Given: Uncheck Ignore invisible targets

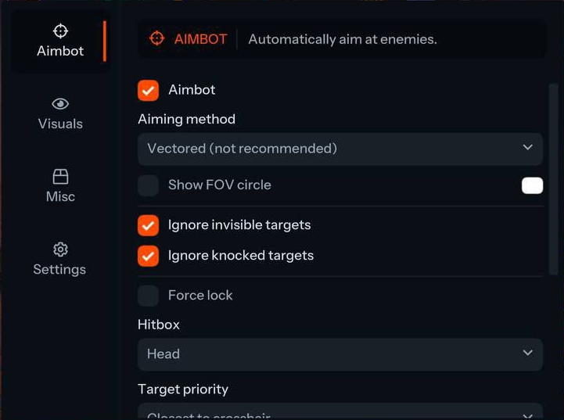Looking at the screenshot, I should [148, 225].
